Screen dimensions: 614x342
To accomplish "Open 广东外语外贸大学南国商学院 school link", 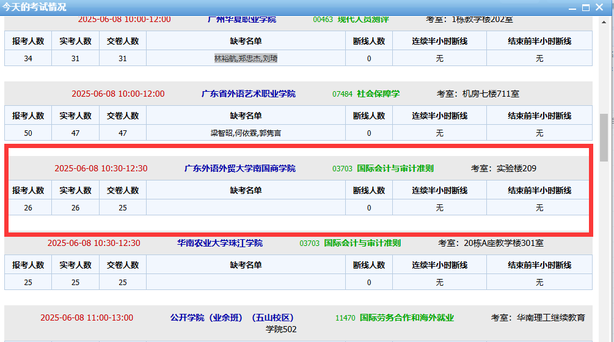I will click(x=239, y=168).
